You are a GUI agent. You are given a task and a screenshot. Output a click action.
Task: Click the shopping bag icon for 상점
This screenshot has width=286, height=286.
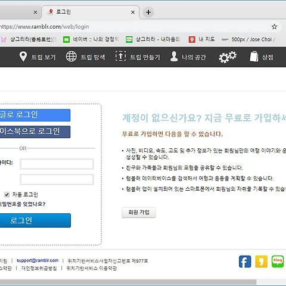(254, 57)
